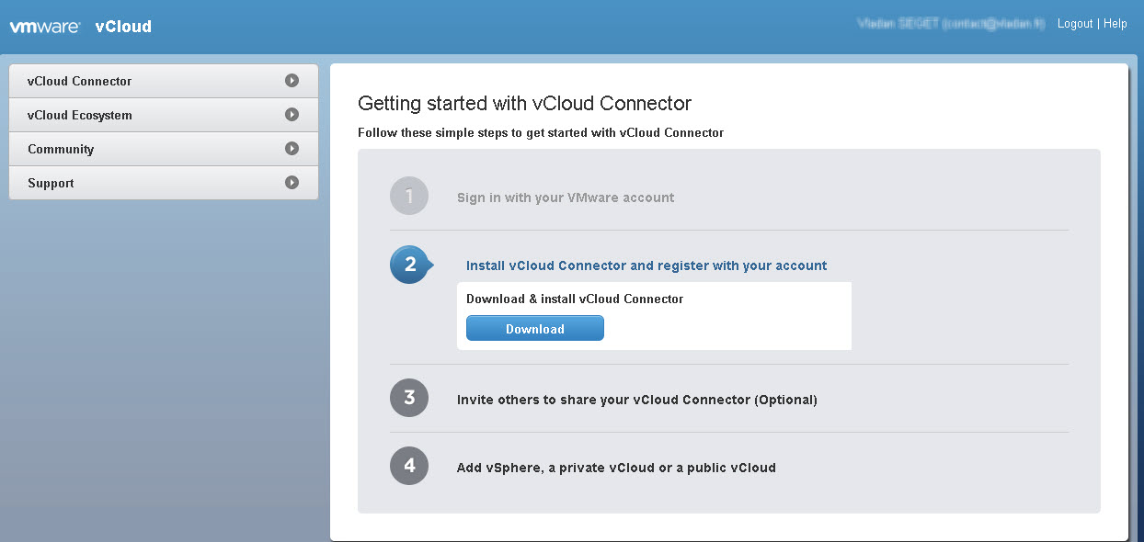Open the vCloud Connector sidebar menu

coord(164,81)
